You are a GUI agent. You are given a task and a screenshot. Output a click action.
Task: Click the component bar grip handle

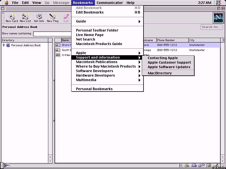181,165
